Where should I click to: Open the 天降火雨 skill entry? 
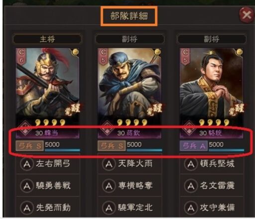tap(129, 164)
